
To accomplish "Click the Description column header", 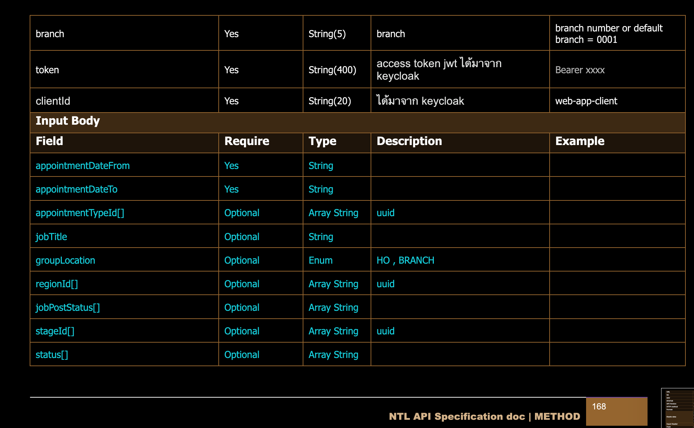I will pyautogui.click(x=409, y=141).
